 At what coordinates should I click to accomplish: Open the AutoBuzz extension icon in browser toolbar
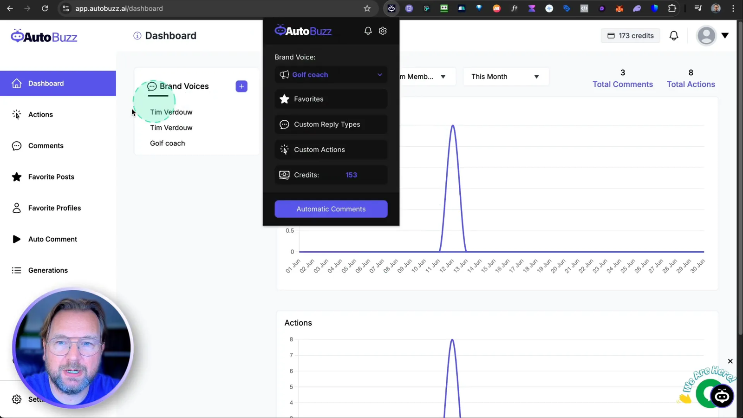click(x=391, y=8)
